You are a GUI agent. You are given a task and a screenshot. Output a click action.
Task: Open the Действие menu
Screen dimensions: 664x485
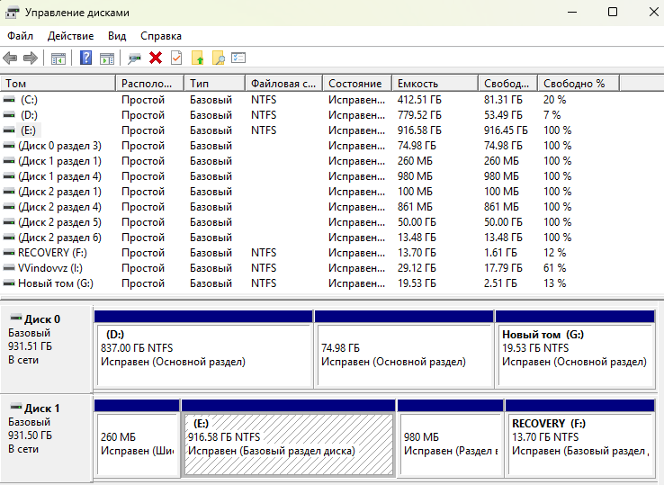[x=70, y=36]
